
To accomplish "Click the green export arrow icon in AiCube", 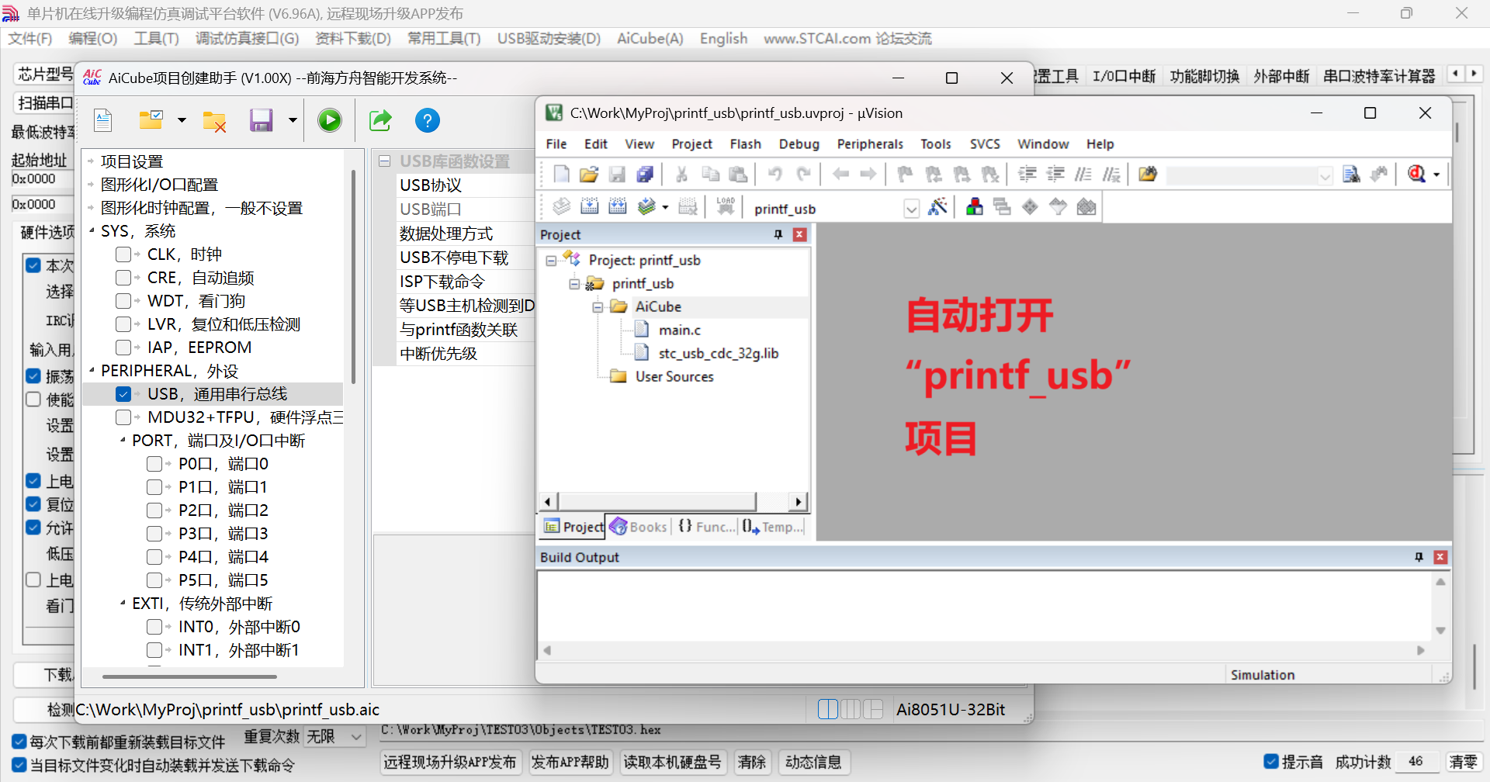I will coord(380,120).
